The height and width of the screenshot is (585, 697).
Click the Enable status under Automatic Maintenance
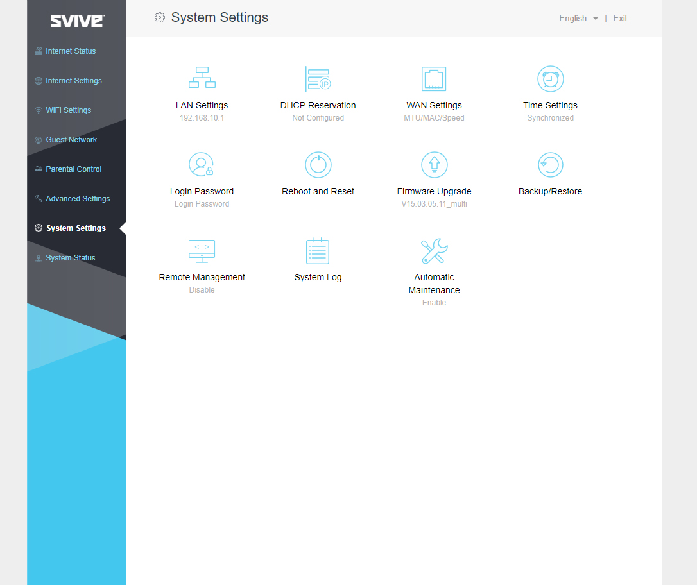coord(434,303)
